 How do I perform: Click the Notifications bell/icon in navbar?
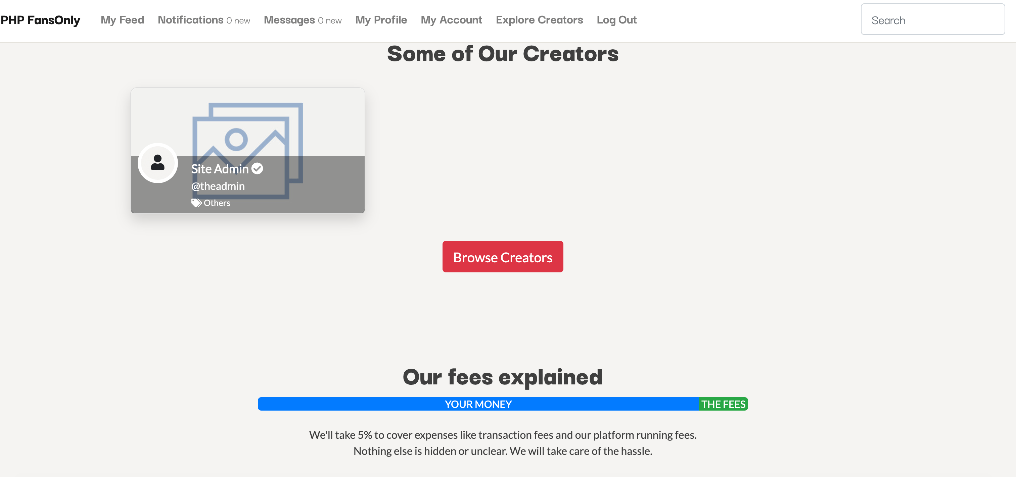[x=190, y=19]
